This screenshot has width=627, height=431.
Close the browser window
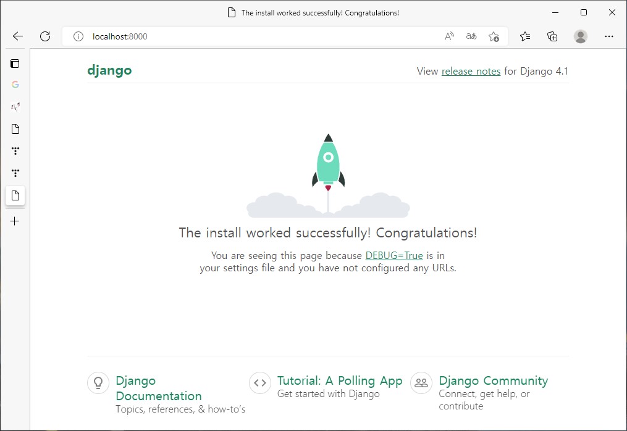pos(612,12)
